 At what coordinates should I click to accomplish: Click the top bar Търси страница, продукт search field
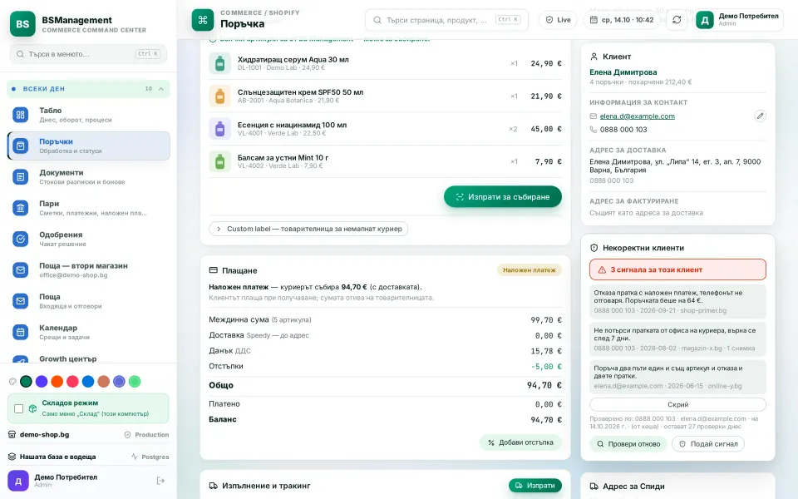pos(446,20)
